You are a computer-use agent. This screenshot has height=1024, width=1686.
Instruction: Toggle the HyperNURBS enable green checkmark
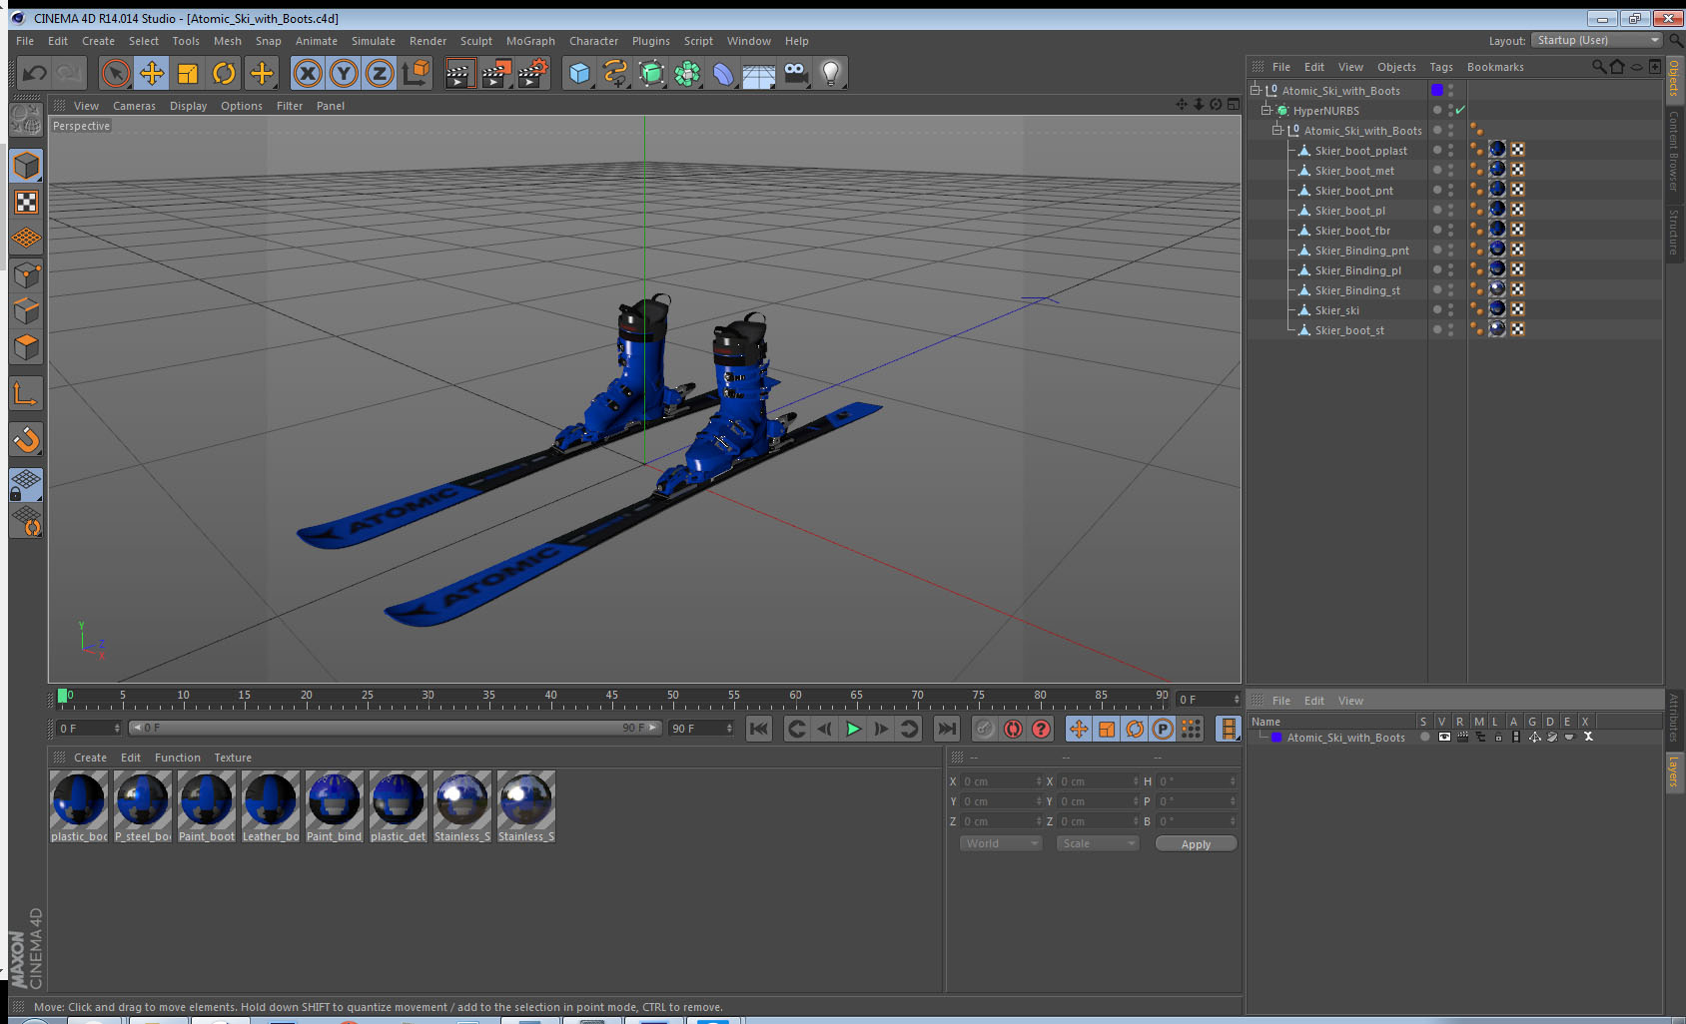1461,110
